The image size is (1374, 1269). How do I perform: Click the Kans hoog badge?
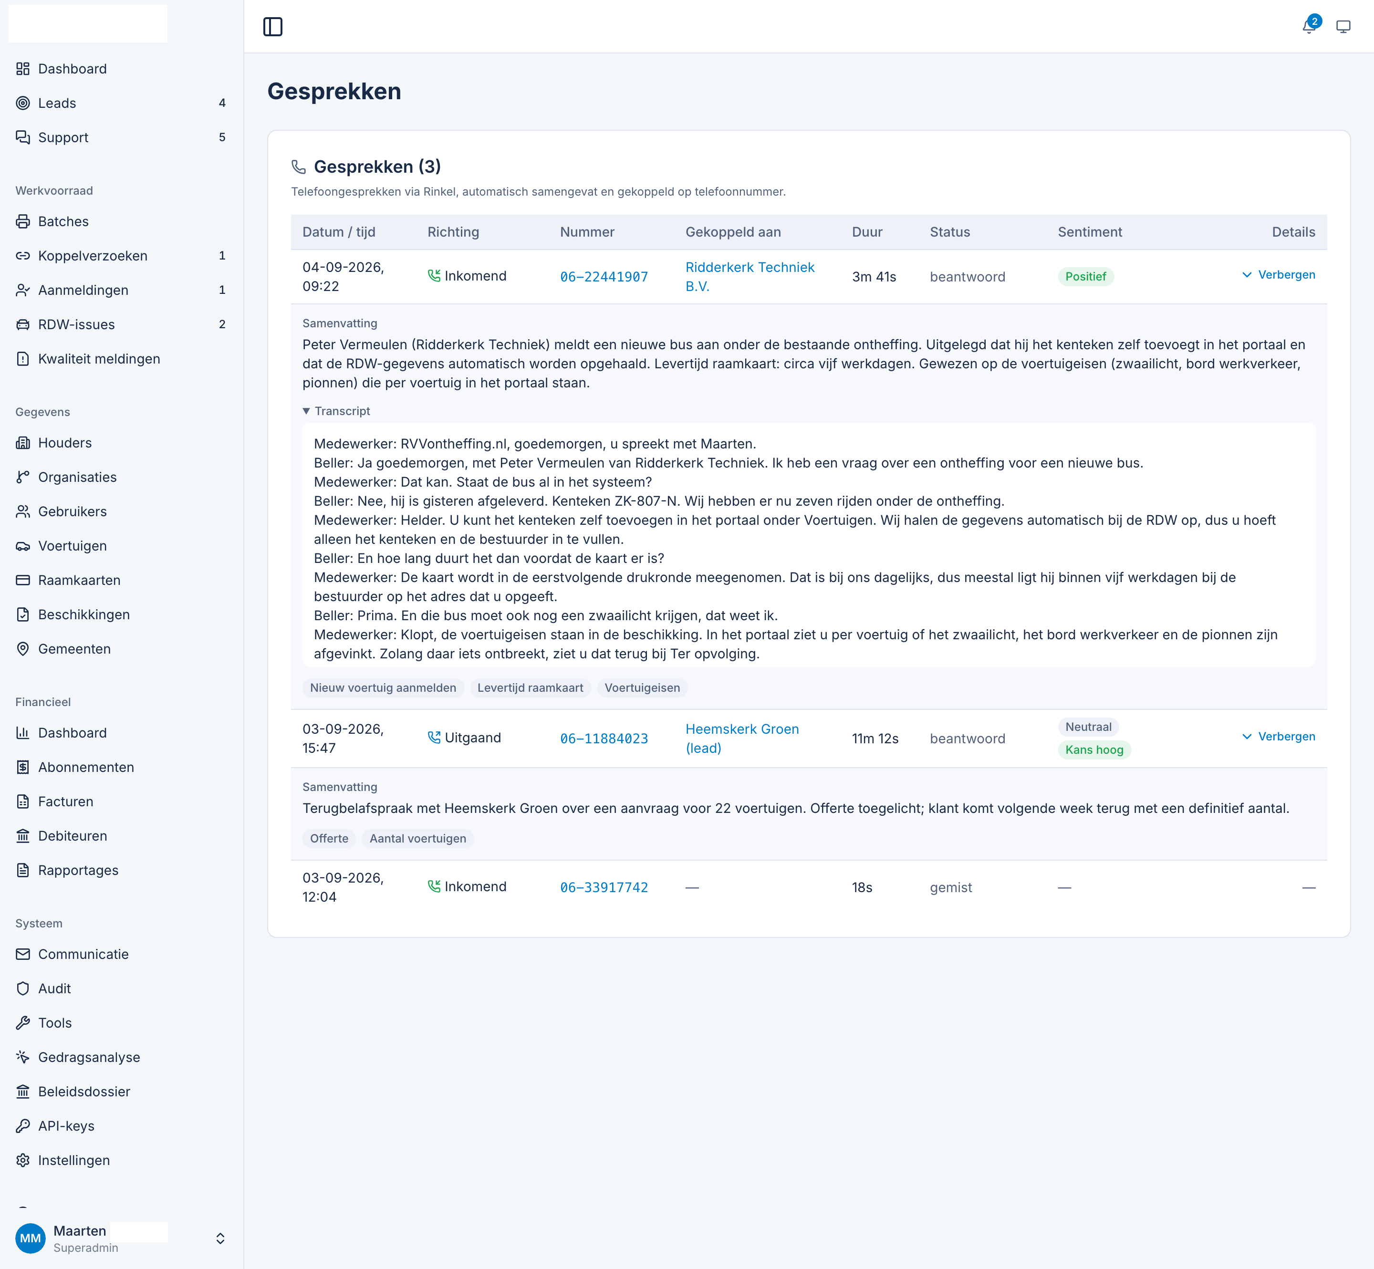tap(1094, 750)
